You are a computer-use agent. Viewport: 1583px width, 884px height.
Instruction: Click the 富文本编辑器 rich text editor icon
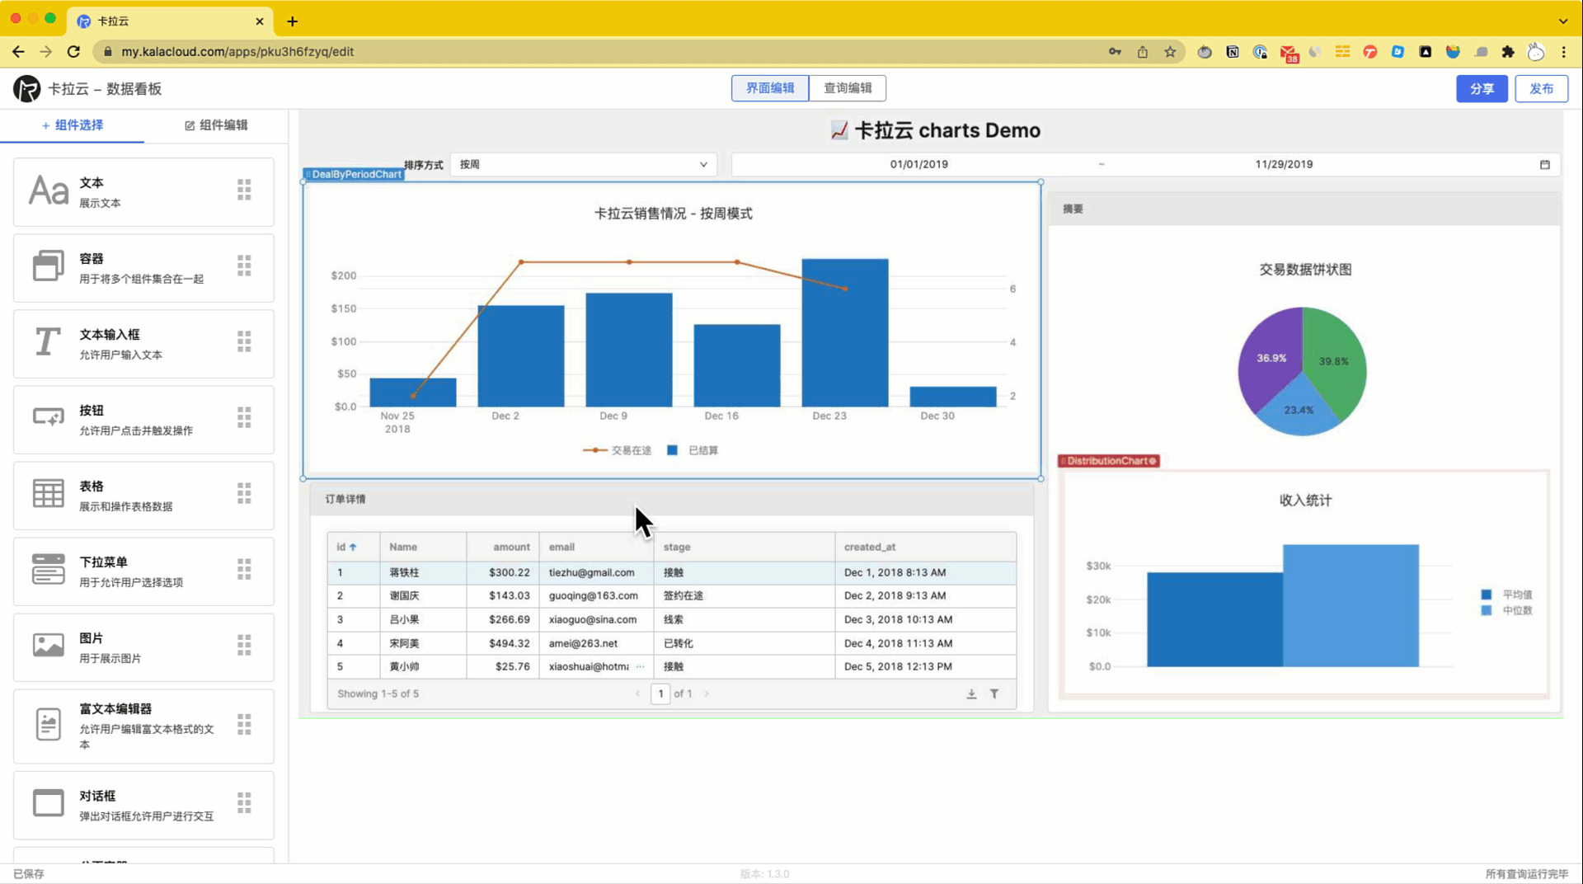(48, 723)
